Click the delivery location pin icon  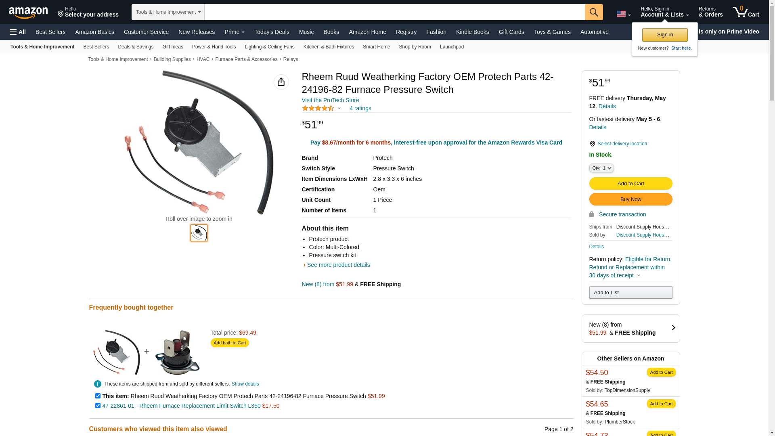click(592, 144)
